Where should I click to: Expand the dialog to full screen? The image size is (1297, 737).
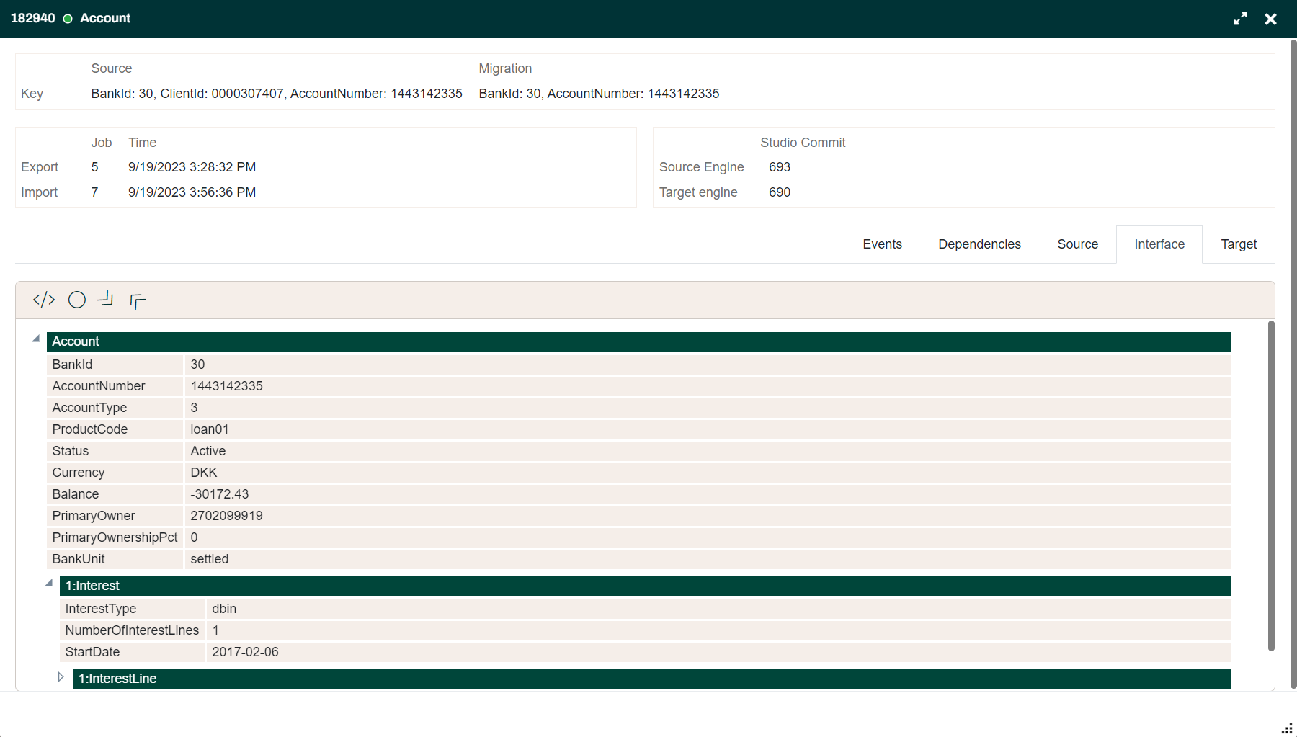point(1241,19)
